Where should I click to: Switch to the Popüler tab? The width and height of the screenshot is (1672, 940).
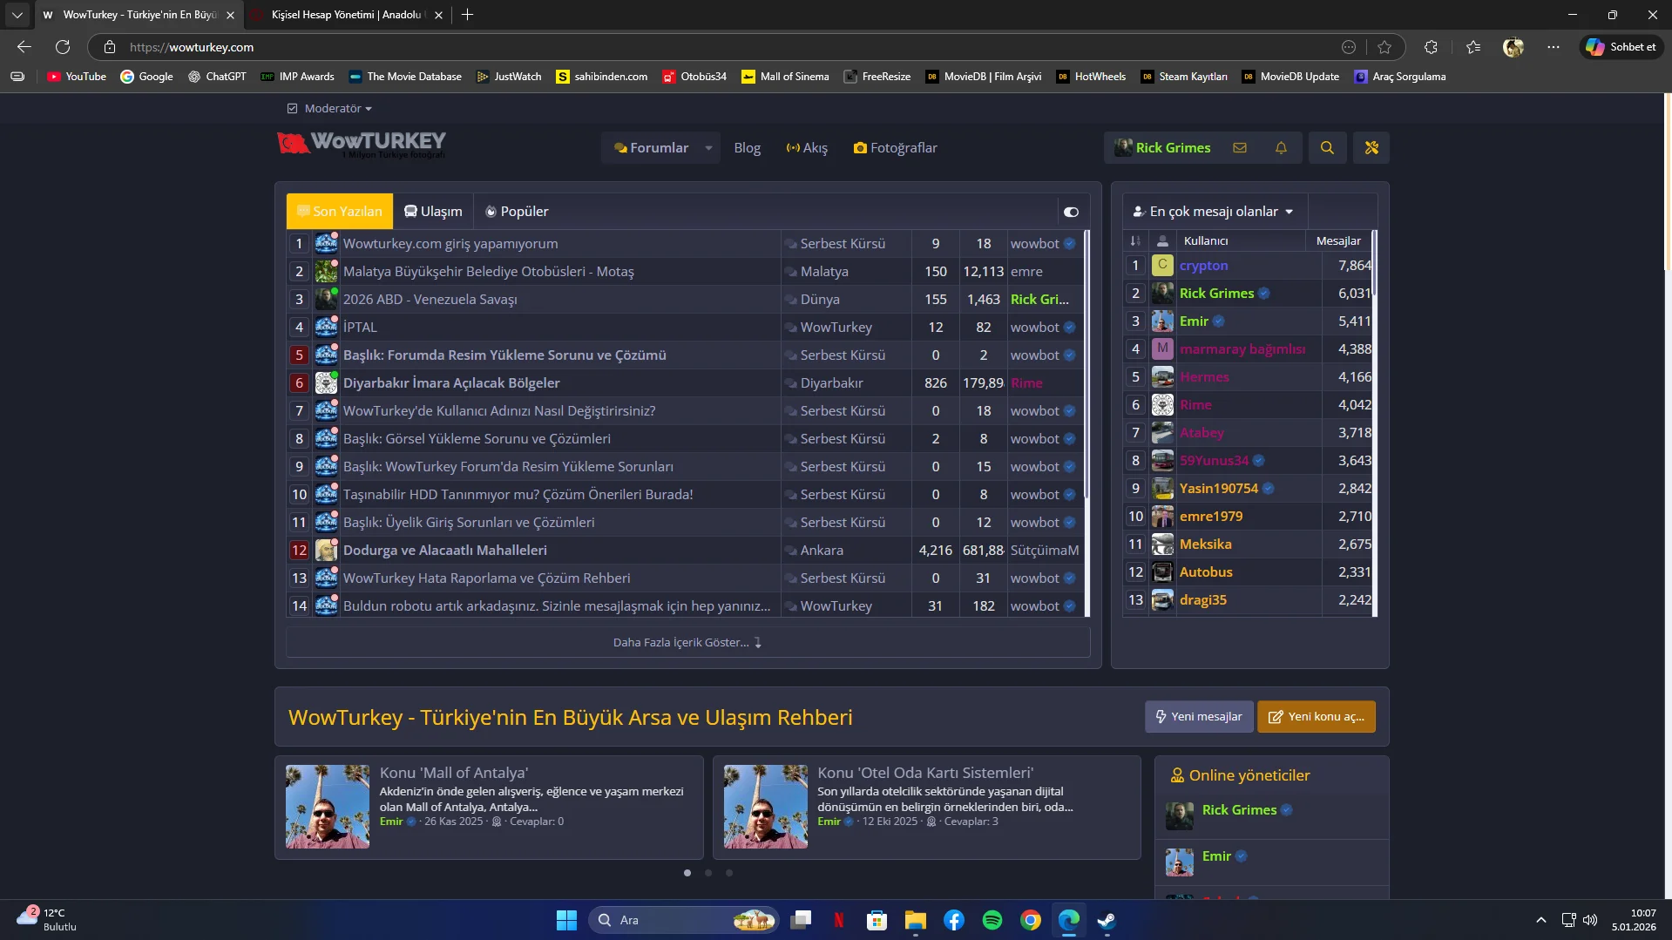click(x=517, y=212)
